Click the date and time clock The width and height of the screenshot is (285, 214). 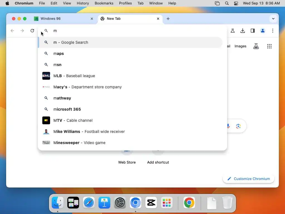[x=261, y=3]
